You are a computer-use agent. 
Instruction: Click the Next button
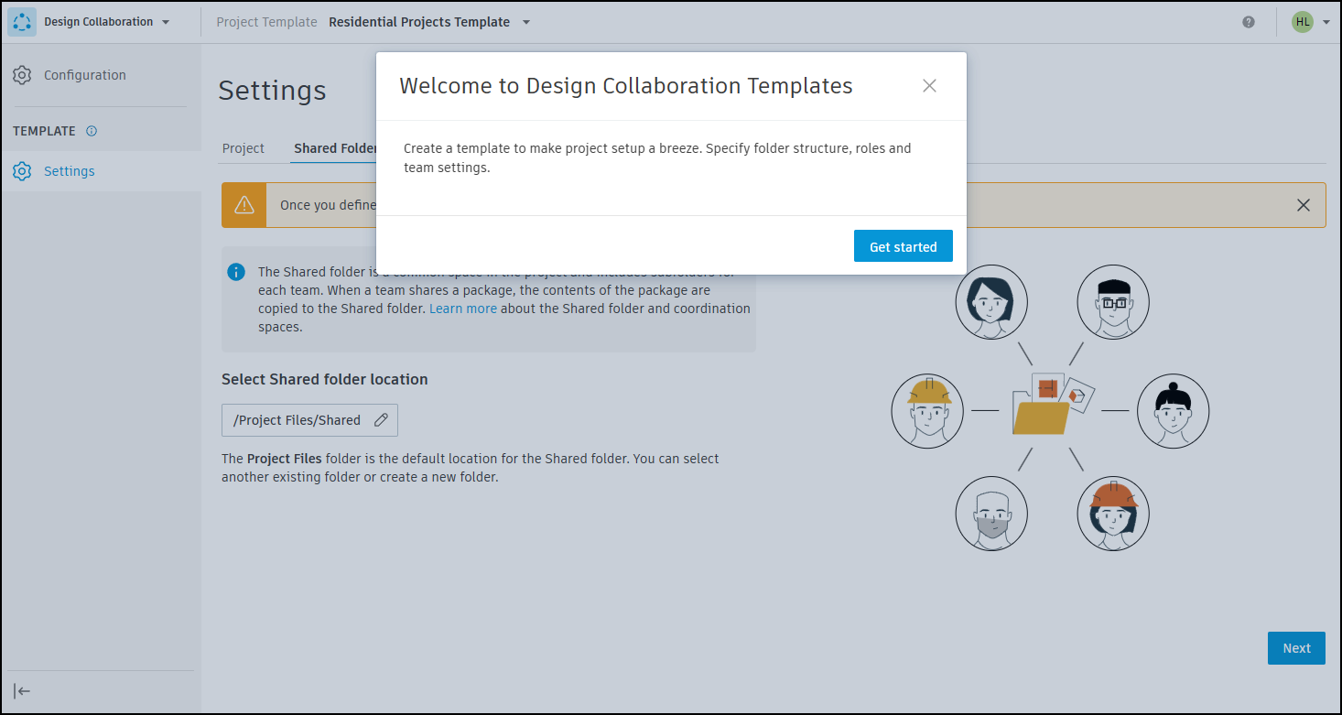click(x=1296, y=648)
